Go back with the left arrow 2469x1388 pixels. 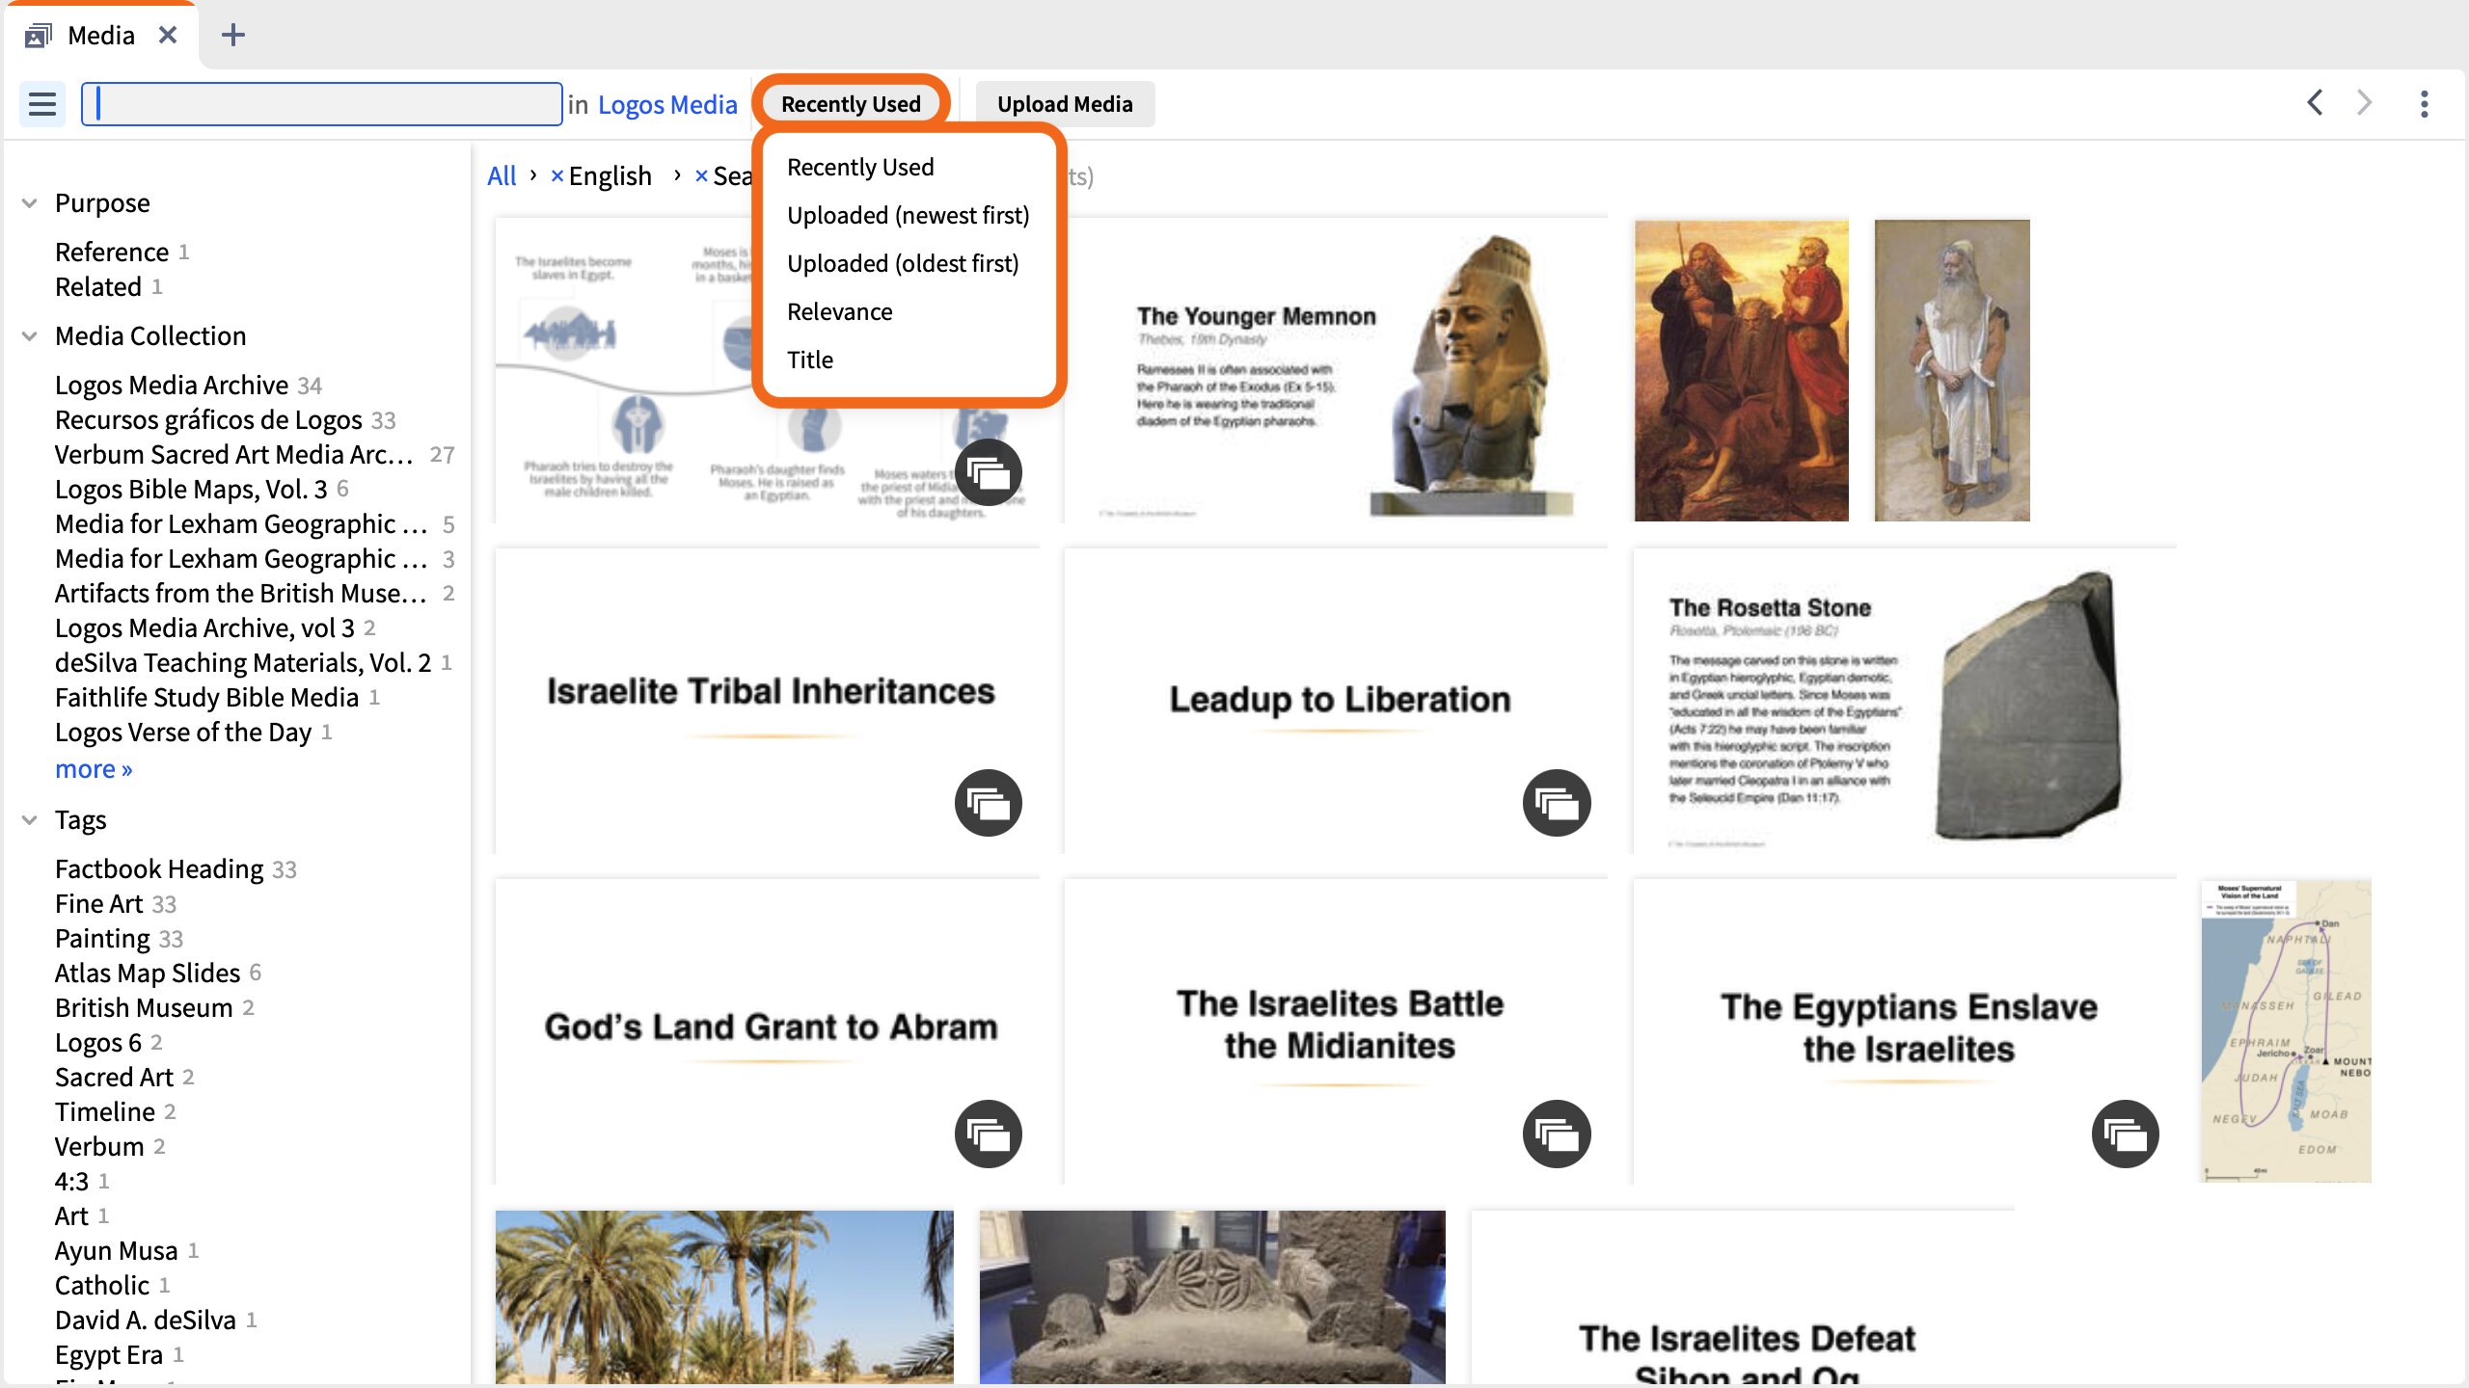click(x=2315, y=103)
